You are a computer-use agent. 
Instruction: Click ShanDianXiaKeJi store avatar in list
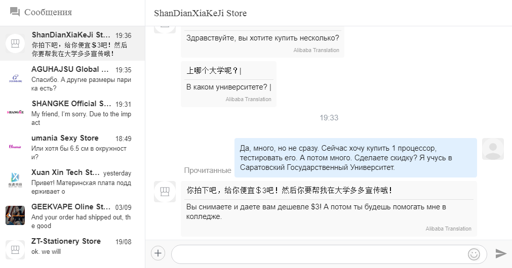(x=15, y=43)
